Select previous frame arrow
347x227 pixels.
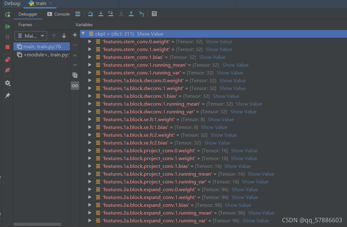pos(54,36)
